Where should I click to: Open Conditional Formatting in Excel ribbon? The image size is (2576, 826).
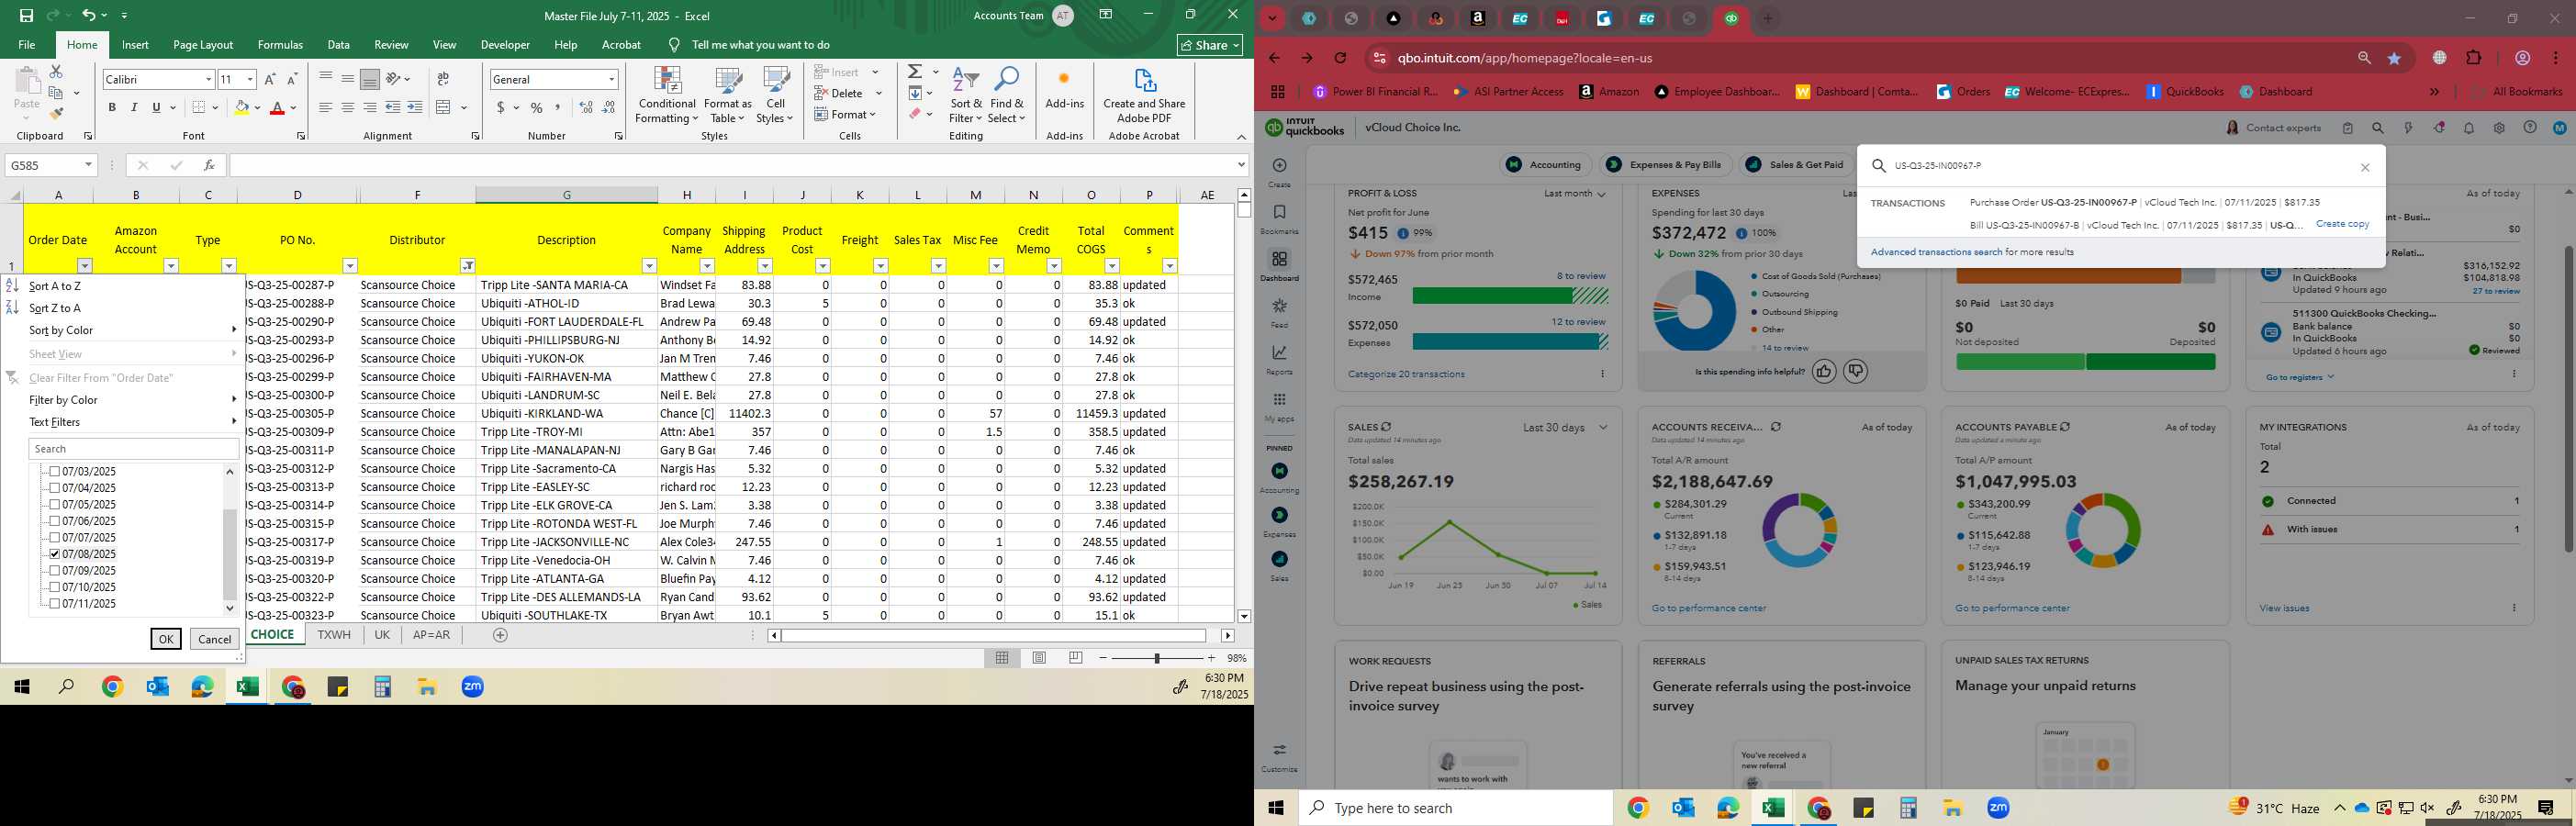667,96
